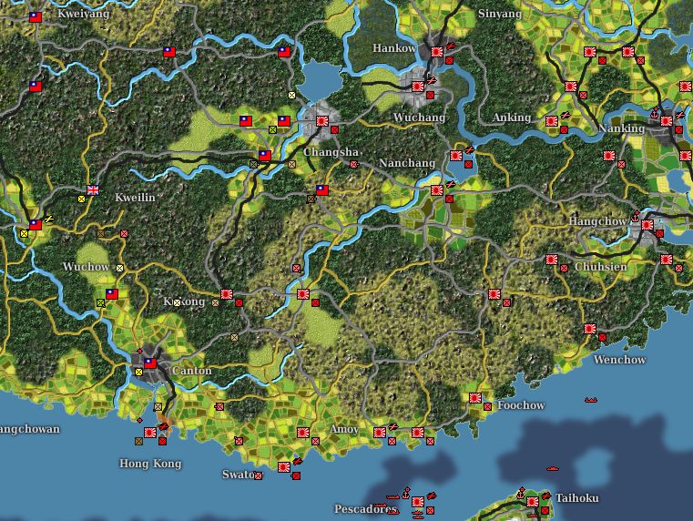The width and height of the screenshot is (693, 521).
Task: Select the Japanese flag left of Nanking label
Action: click(x=552, y=121)
